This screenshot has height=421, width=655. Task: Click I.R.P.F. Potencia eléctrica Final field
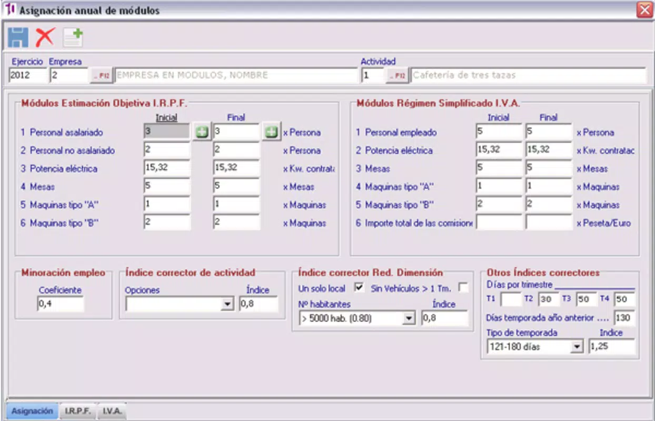[236, 169]
